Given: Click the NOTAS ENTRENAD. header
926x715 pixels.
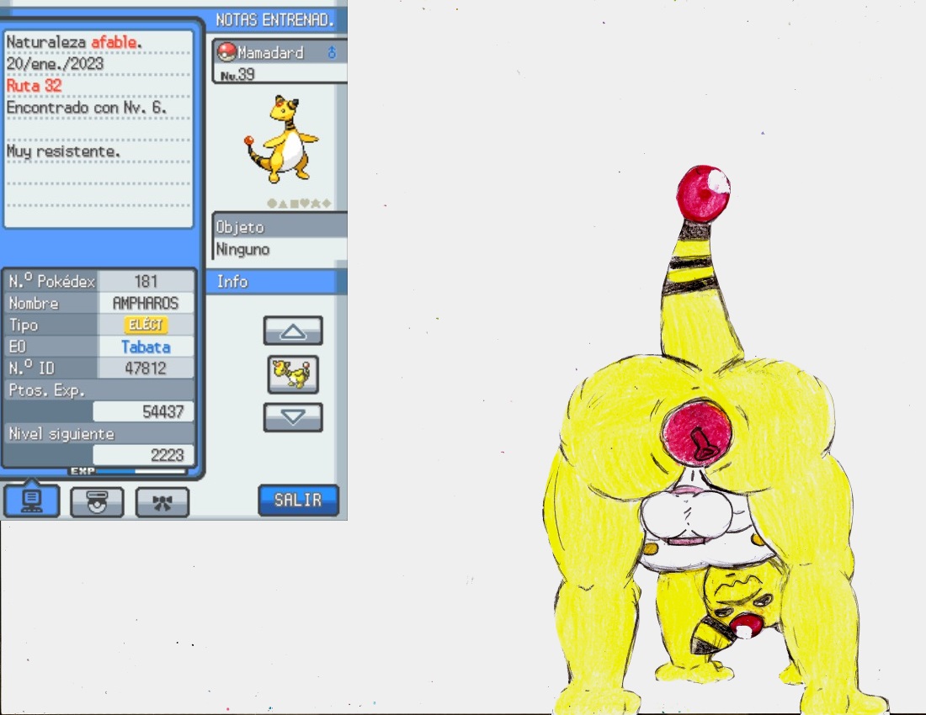Looking at the screenshot, I should 274,19.
